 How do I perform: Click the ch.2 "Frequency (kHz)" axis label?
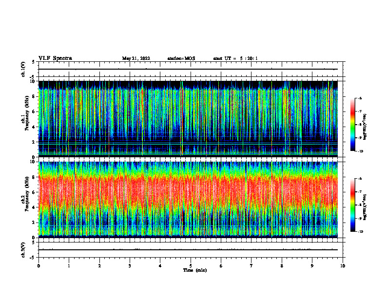(27, 194)
